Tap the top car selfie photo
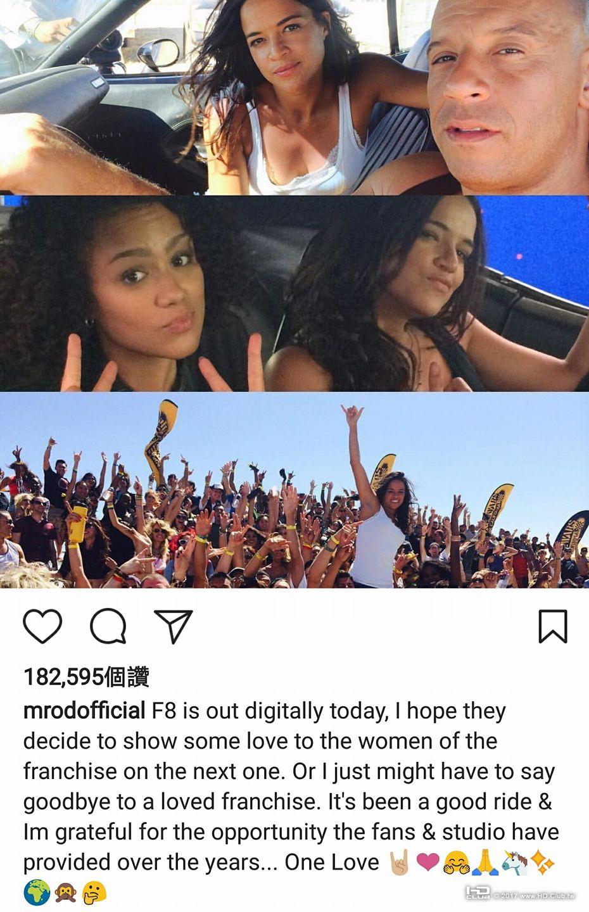This screenshot has width=589, height=912. click(294, 97)
